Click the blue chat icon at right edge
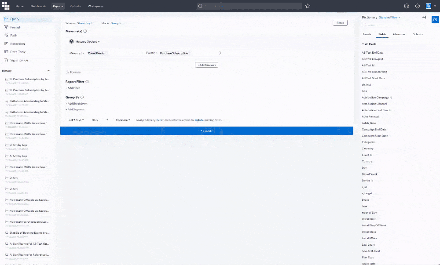The image size is (440, 265). coord(435,20)
